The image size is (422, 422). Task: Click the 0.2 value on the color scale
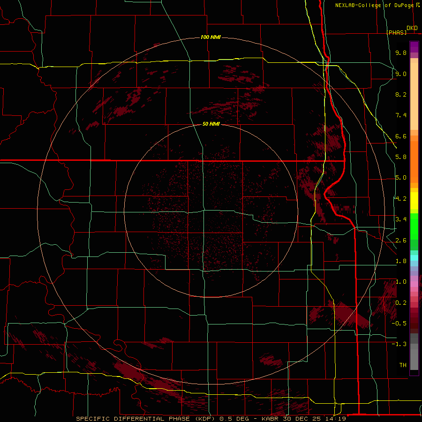[401, 303]
